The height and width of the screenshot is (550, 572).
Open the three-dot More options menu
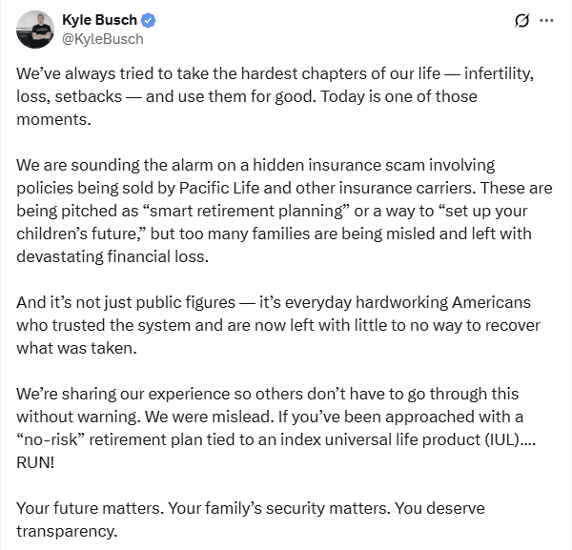pos(546,21)
